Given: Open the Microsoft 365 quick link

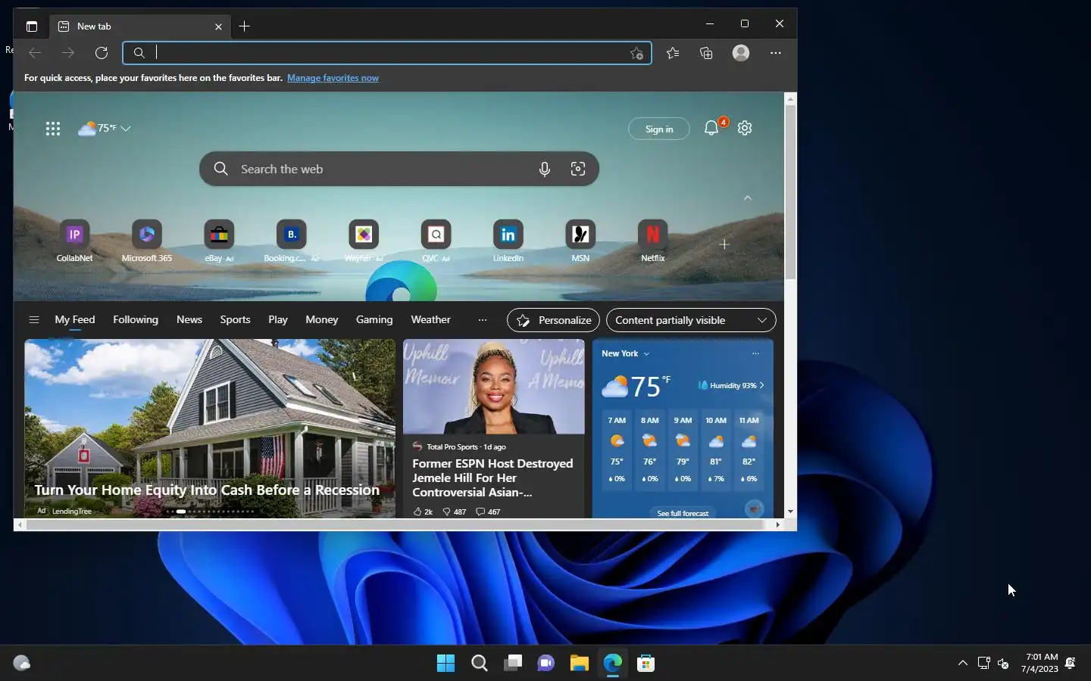Looking at the screenshot, I should point(147,241).
